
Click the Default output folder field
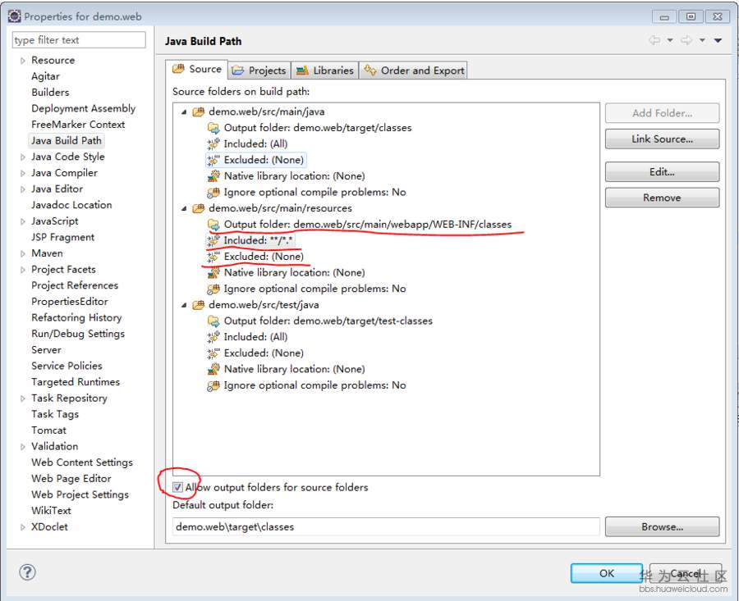click(x=386, y=526)
